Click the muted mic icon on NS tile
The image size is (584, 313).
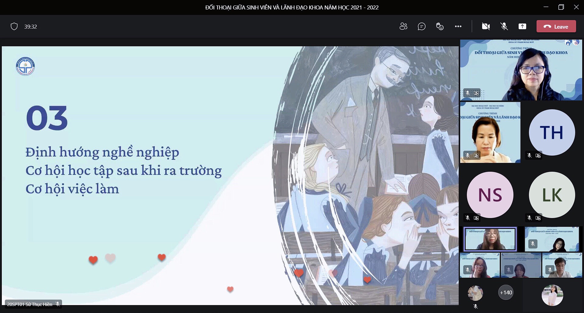(x=468, y=218)
